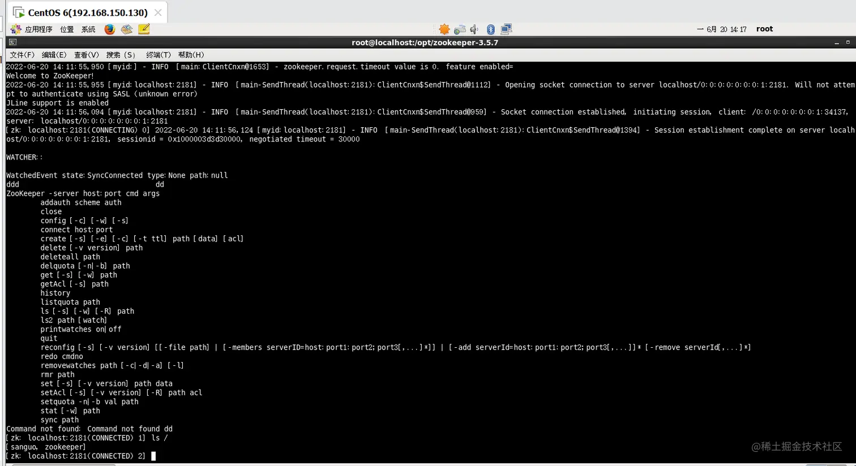
Task: Open the 文件(F) menu
Action: [x=22, y=55]
